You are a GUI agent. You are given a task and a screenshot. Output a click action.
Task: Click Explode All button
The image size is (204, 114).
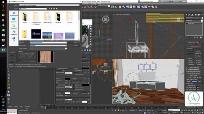tap(198, 54)
